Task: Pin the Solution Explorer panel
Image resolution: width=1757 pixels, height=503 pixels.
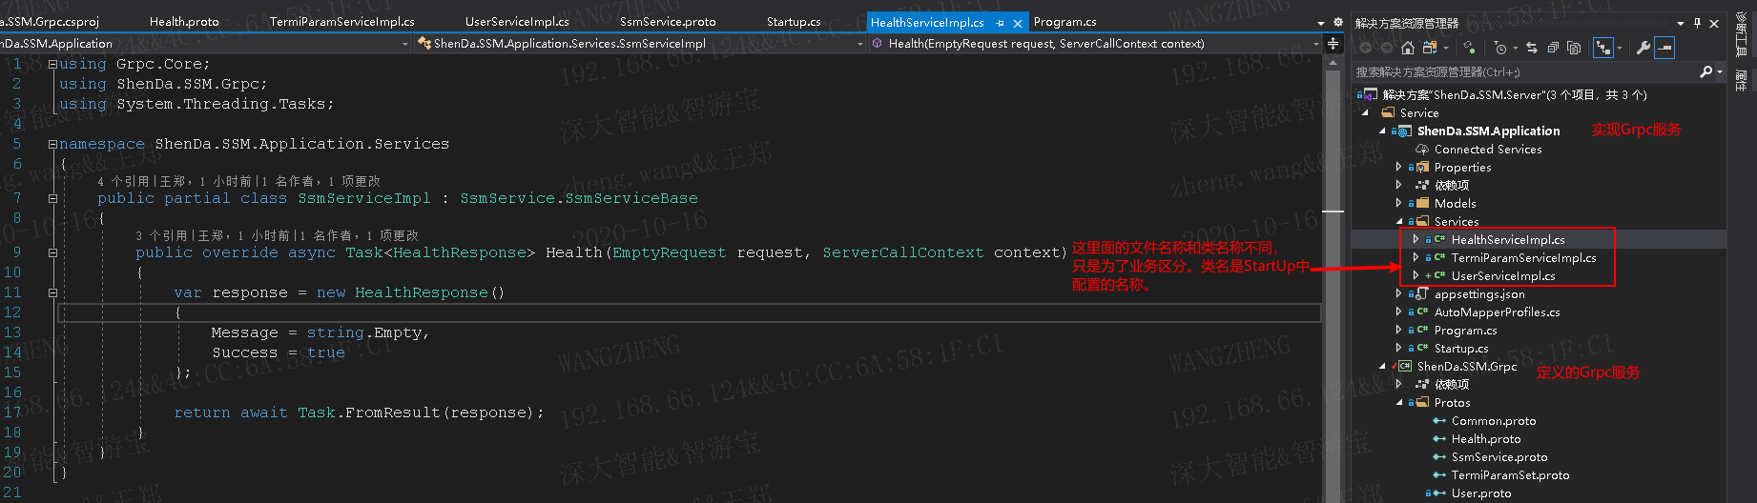Action: pos(1697,23)
